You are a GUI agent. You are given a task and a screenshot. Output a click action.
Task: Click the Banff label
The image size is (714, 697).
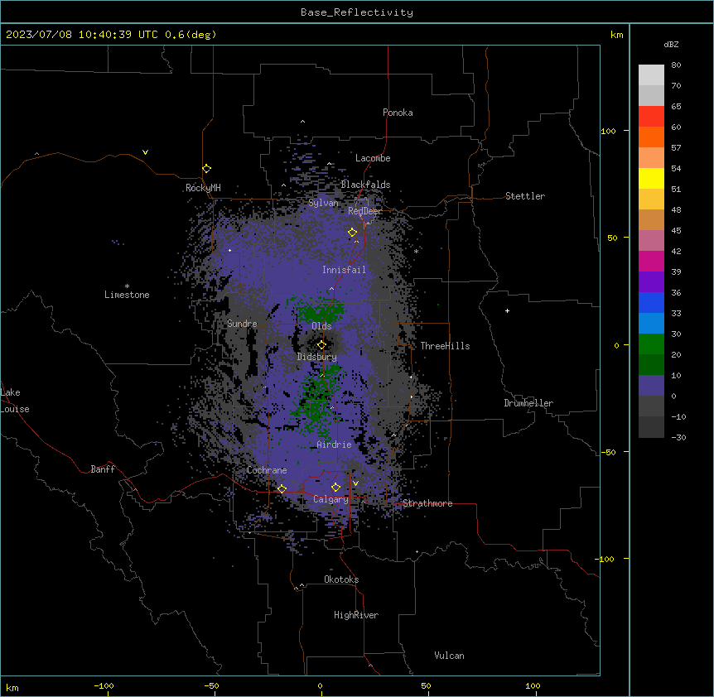(x=103, y=469)
